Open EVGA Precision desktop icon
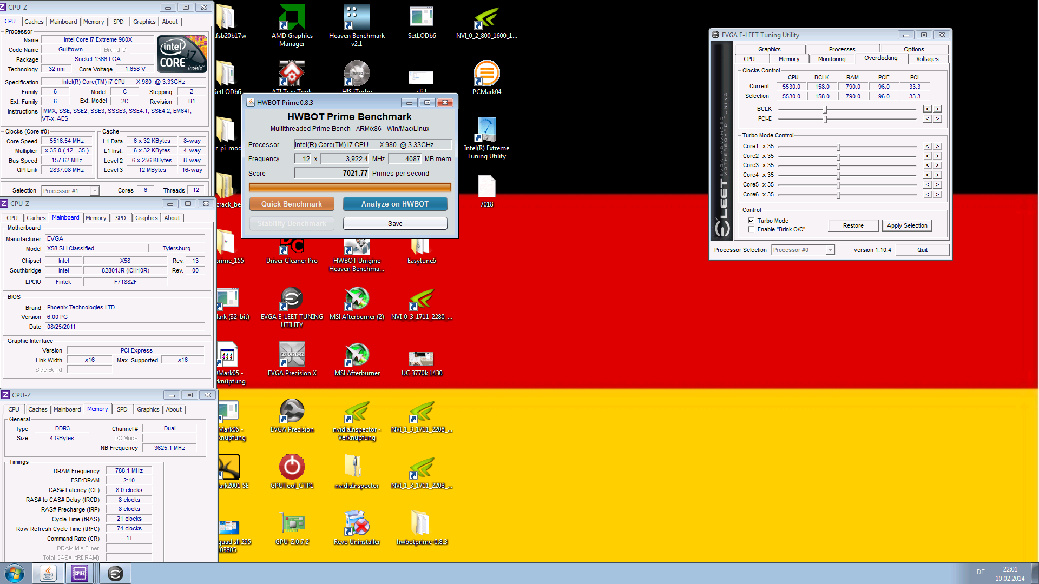The image size is (1039, 584). [x=292, y=416]
